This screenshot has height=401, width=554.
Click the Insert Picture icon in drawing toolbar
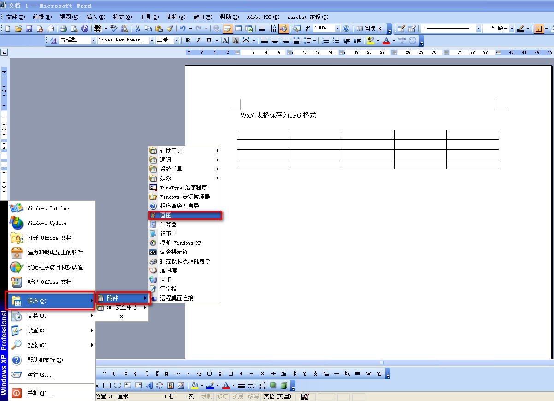(x=181, y=385)
